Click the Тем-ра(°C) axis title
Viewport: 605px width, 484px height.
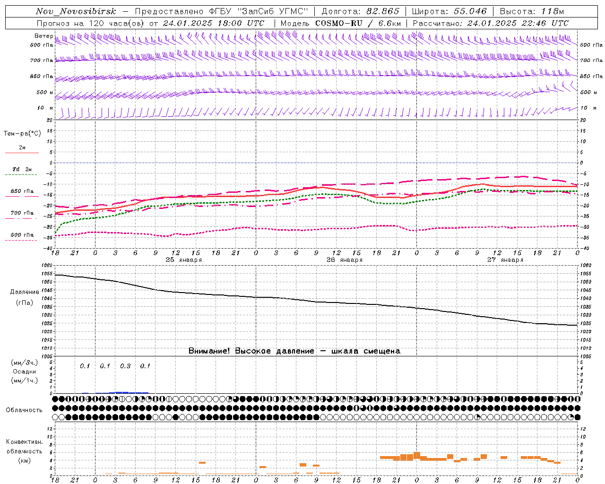(x=22, y=134)
